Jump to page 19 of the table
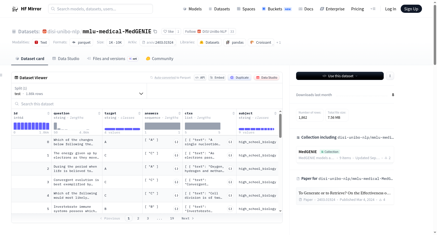 172,218
